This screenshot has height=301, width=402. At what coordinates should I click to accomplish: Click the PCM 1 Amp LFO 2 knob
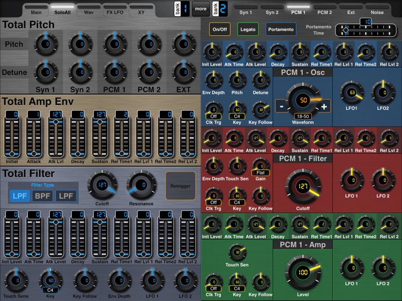383,268
